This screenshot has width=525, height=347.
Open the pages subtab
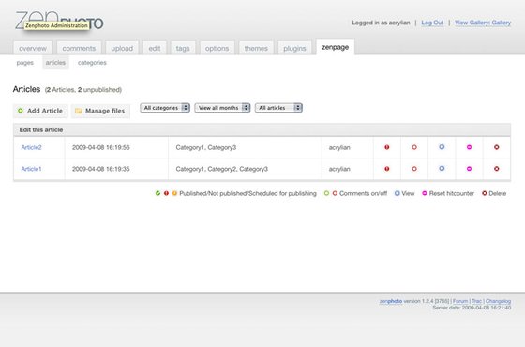(x=25, y=63)
